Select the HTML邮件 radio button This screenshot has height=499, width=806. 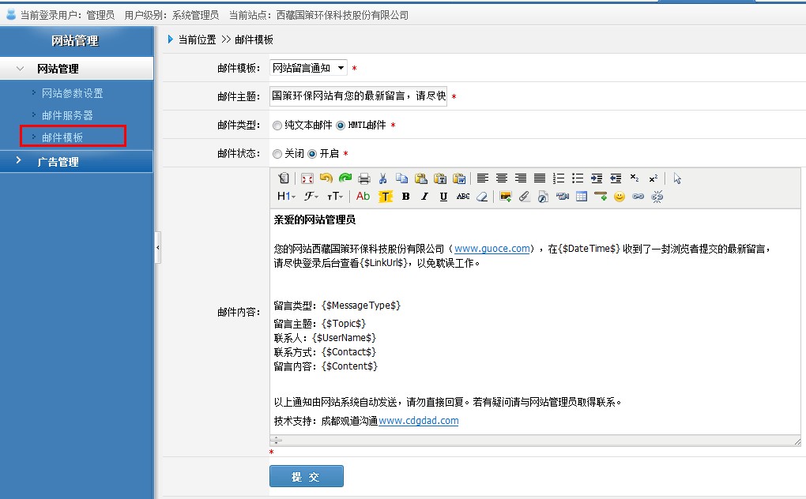coord(341,126)
